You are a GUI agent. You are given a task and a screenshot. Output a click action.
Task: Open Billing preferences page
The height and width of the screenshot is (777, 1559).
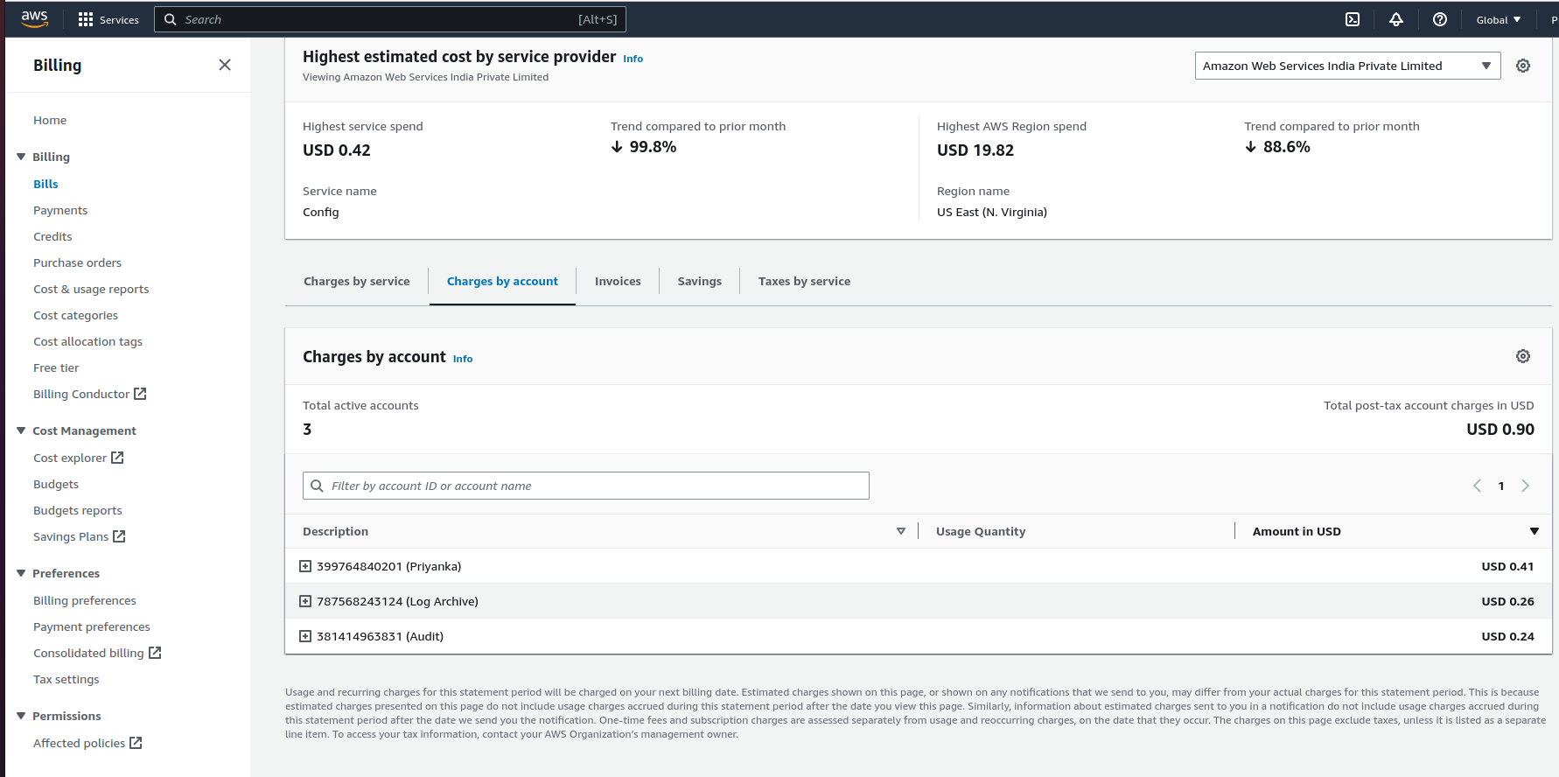coord(85,600)
